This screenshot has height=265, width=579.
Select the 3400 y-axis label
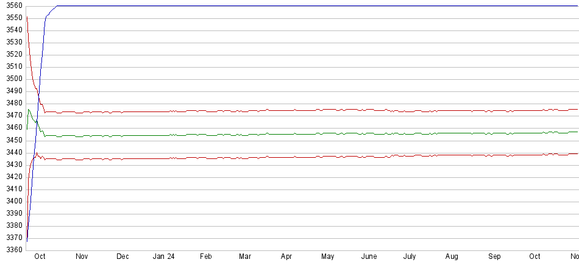(x=12, y=201)
